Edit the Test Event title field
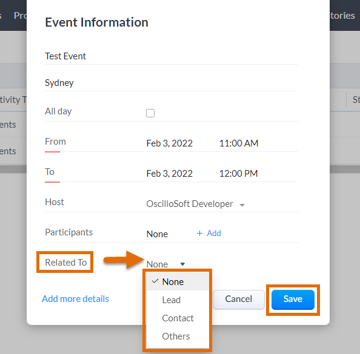Viewport: 360px width, 354px height. pos(172,56)
